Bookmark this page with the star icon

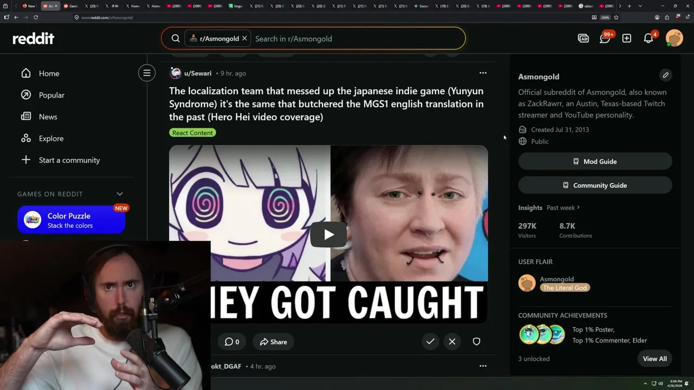(x=616, y=17)
